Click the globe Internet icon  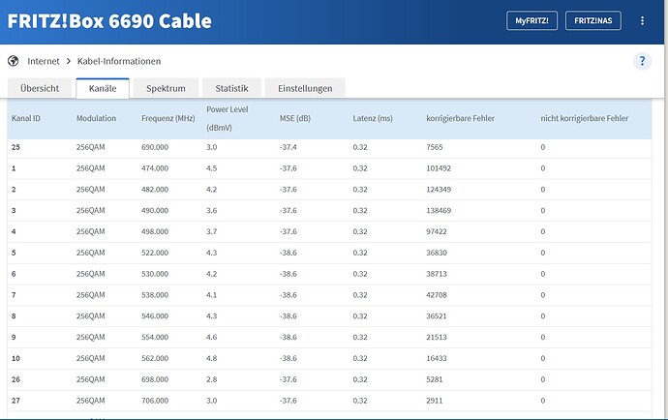point(14,61)
